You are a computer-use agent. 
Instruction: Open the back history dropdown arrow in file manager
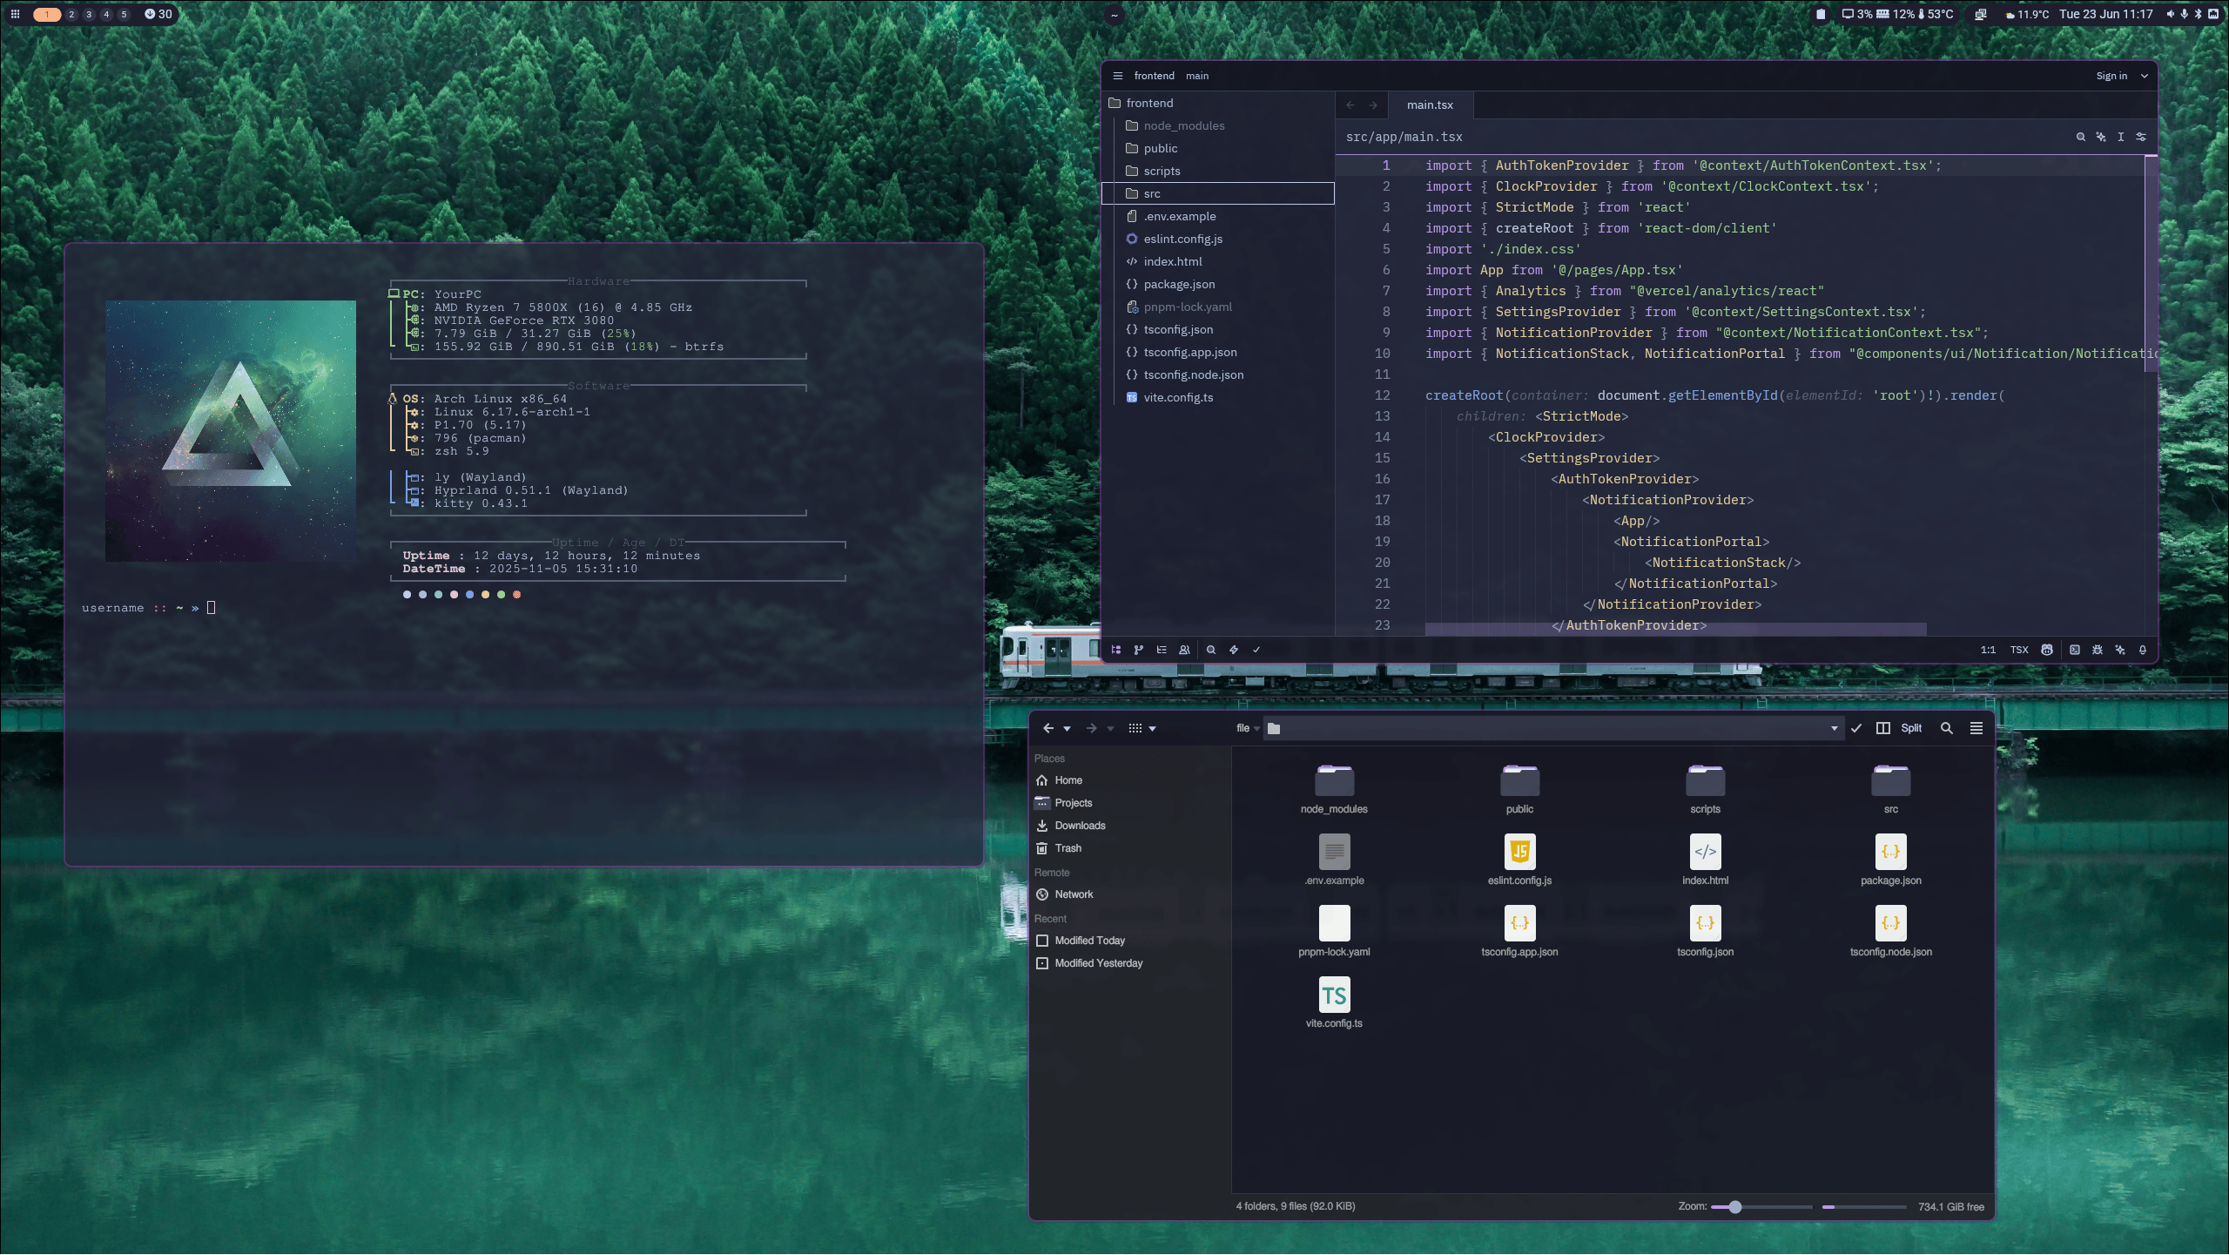1067,729
